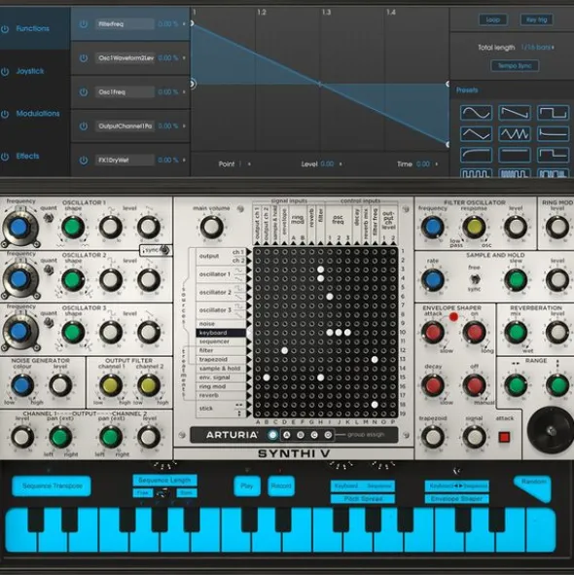
Task: Open the Level value arrow
Action: [341, 163]
